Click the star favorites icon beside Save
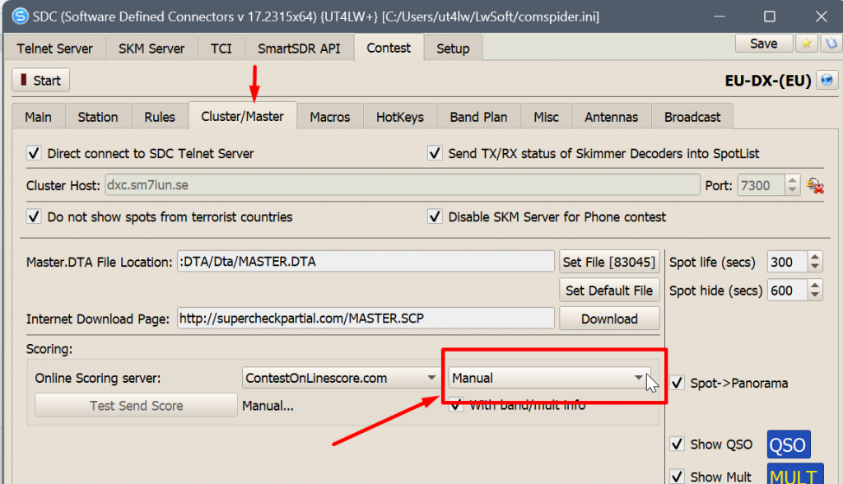The width and height of the screenshot is (843, 484). pos(807,43)
